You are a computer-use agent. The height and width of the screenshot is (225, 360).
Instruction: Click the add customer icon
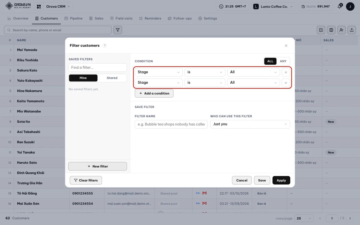341,30
